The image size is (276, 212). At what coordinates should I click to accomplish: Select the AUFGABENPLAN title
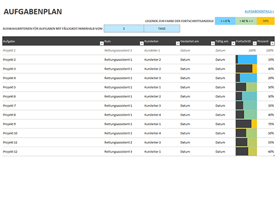33,12
